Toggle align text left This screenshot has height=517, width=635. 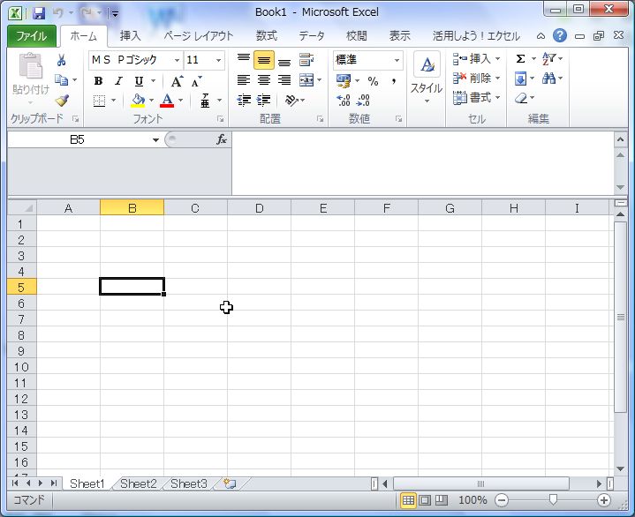click(244, 80)
